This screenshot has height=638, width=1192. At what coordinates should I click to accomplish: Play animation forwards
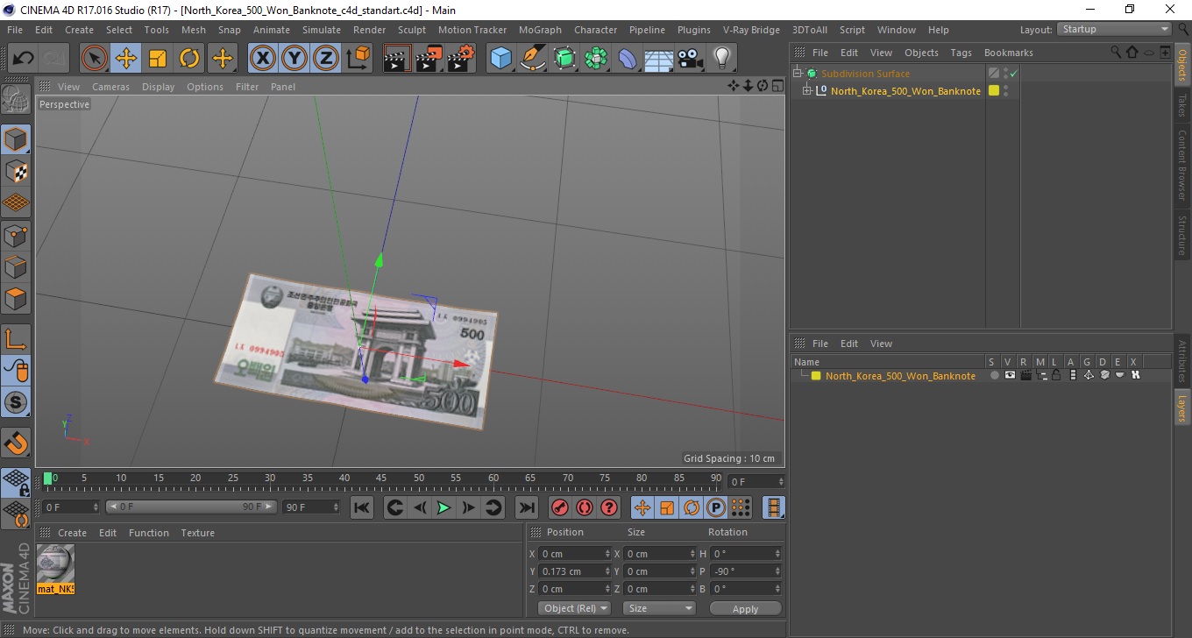click(x=444, y=507)
